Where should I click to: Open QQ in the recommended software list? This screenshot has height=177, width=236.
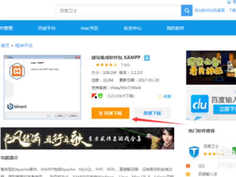coord(201,166)
